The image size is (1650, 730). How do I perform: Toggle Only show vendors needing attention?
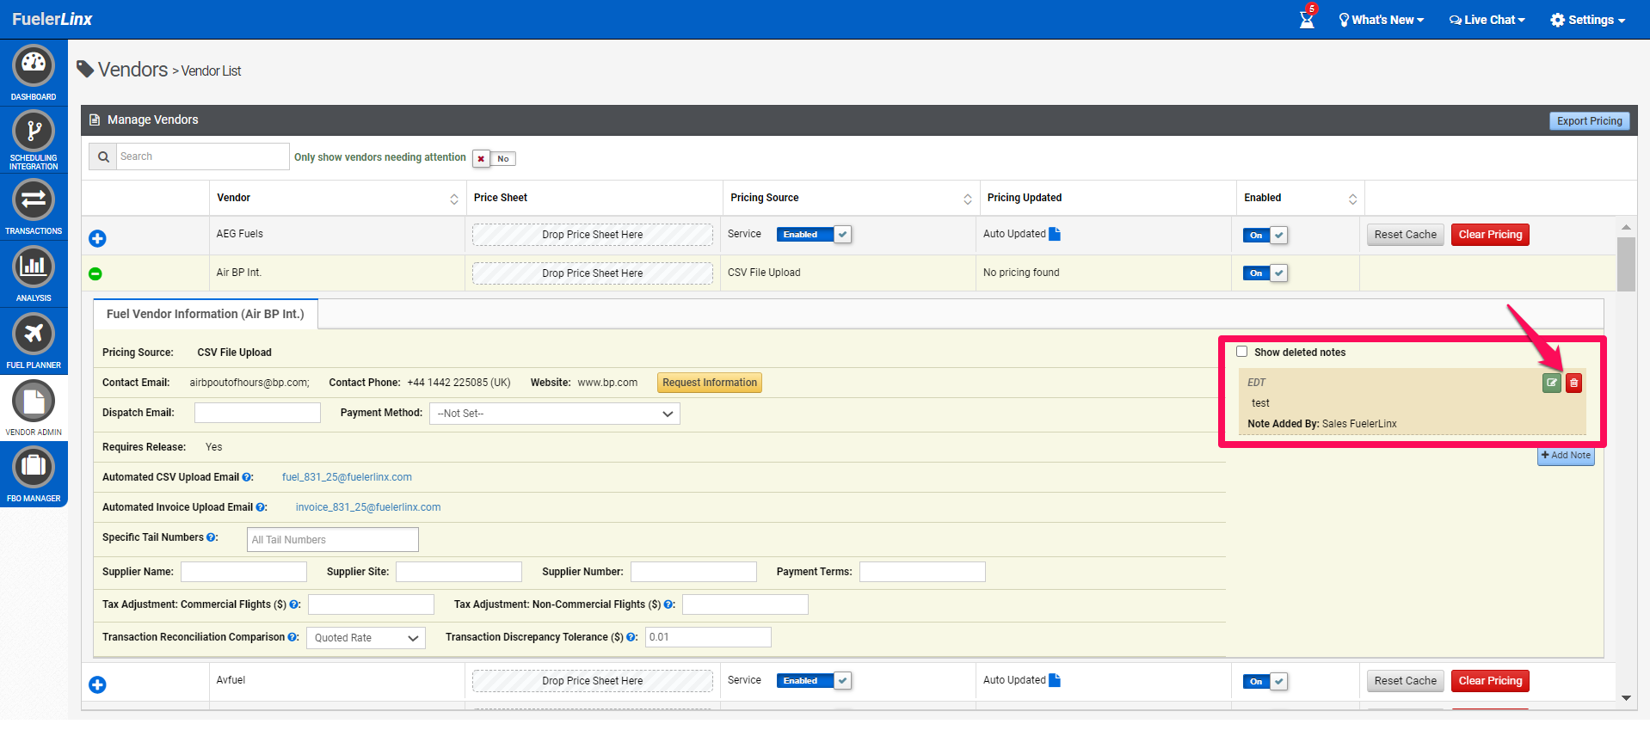click(494, 158)
